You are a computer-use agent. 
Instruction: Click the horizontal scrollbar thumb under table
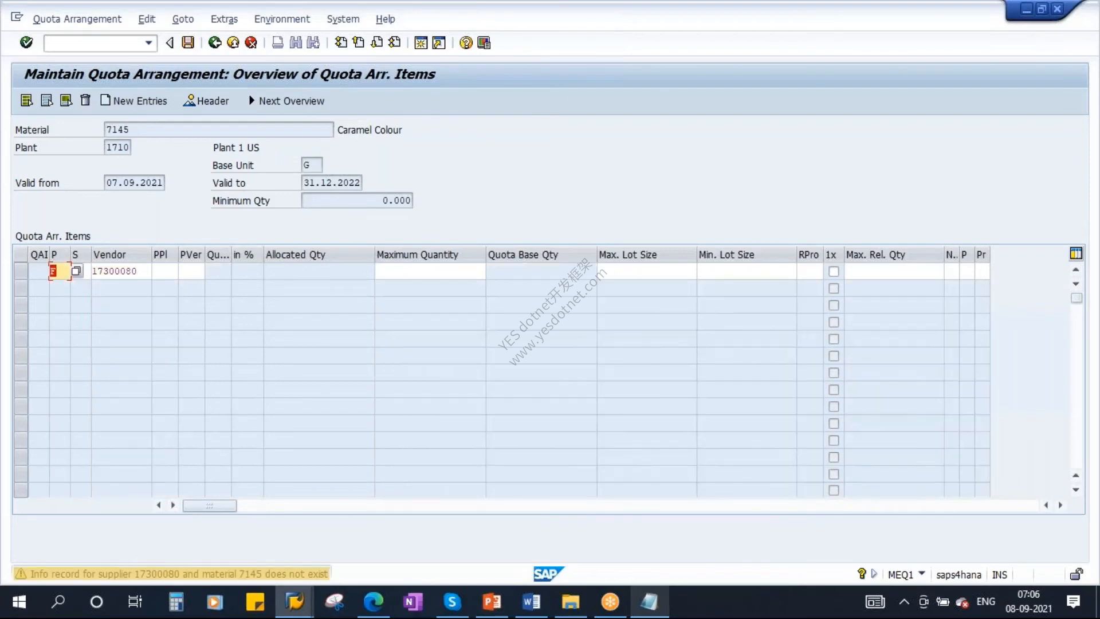click(209, 506)
